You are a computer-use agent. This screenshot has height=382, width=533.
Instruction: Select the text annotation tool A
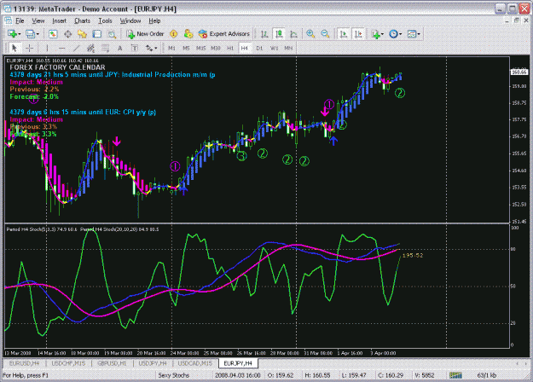(x=119, y=49)
